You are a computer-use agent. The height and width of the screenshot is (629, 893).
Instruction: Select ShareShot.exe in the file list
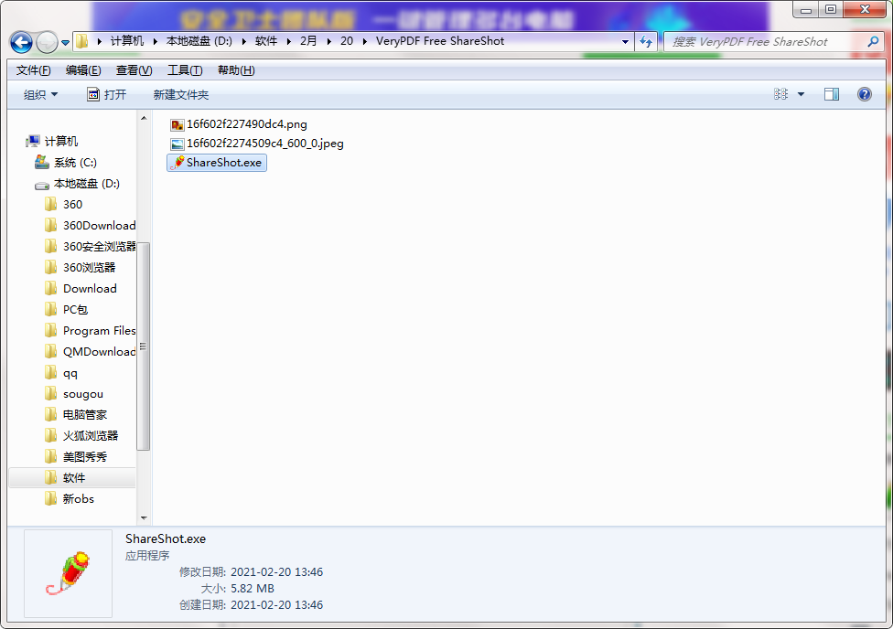coord(217,163)
